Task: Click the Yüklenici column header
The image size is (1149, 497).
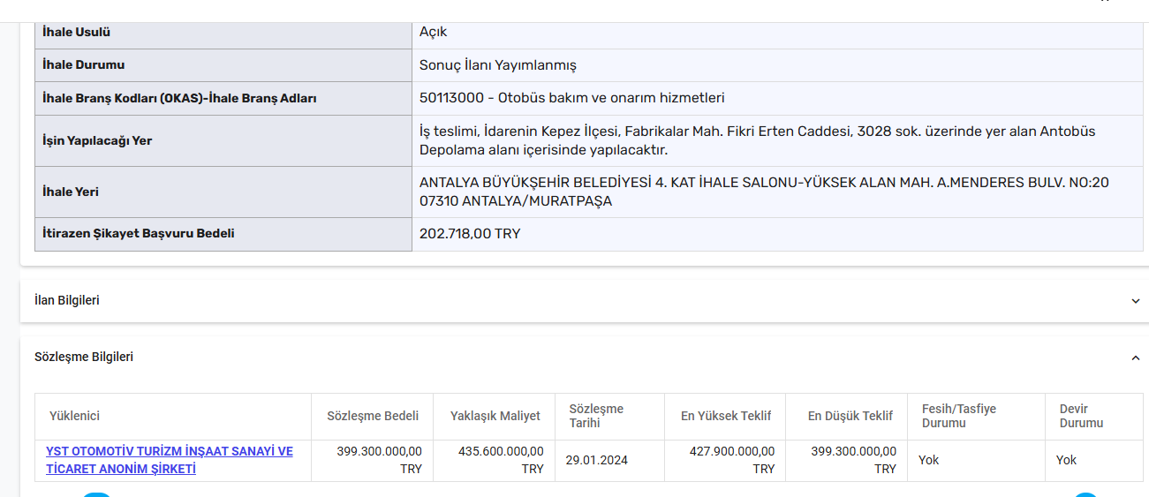Action: coord(75,416)
